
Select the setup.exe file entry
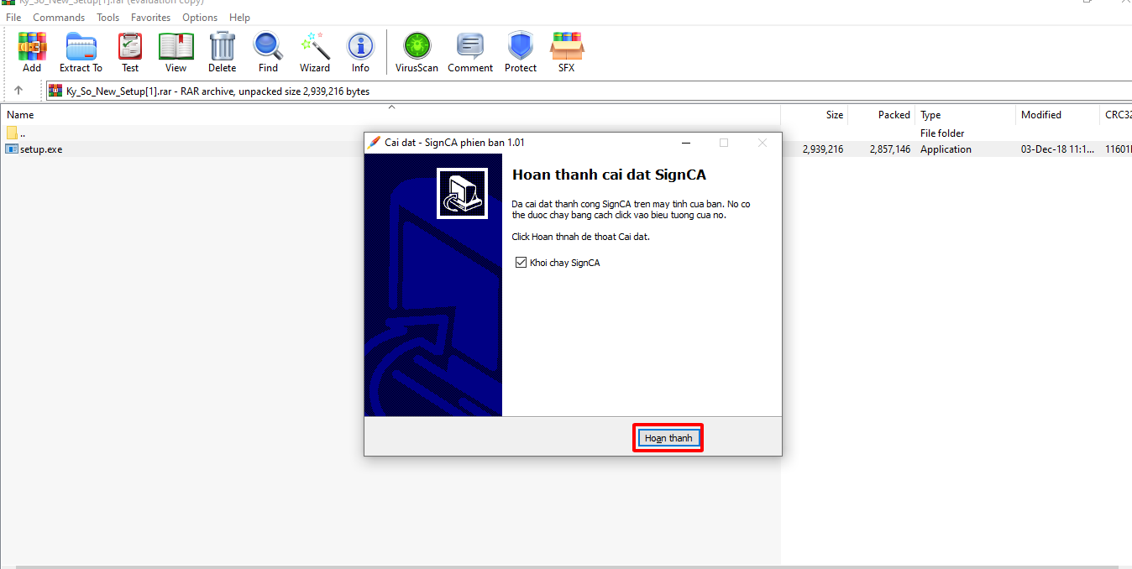point(41,149)
